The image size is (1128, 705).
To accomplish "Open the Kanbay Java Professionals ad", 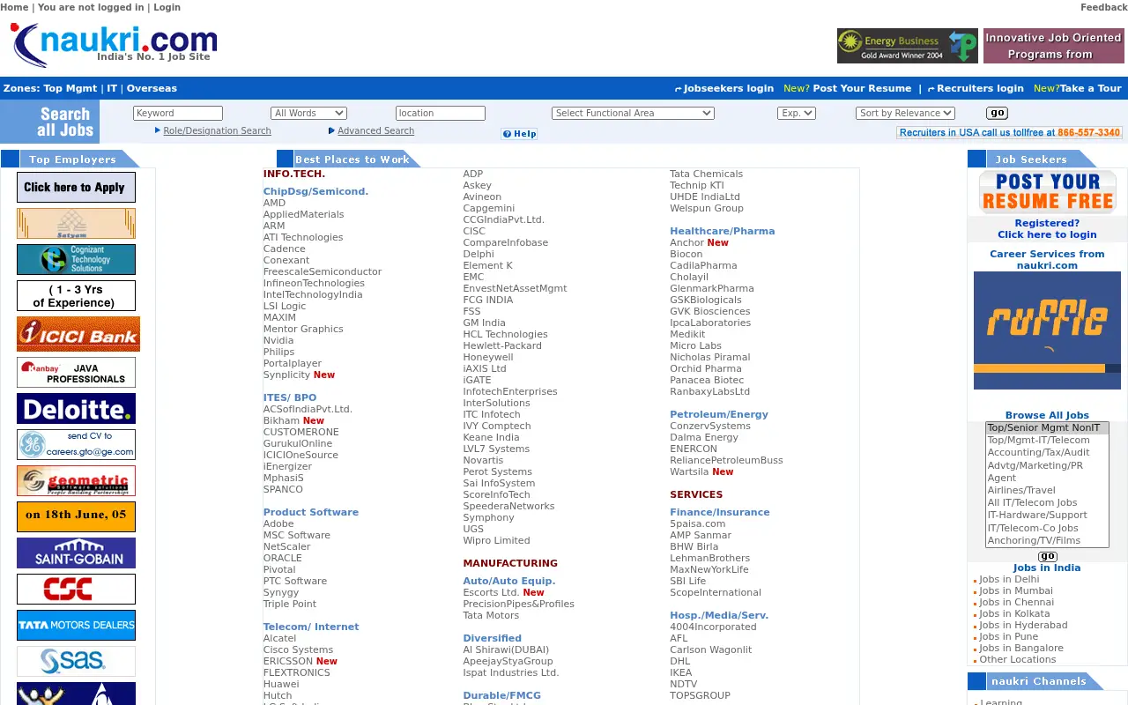I will pyautogui.click(x=76, y=373).
